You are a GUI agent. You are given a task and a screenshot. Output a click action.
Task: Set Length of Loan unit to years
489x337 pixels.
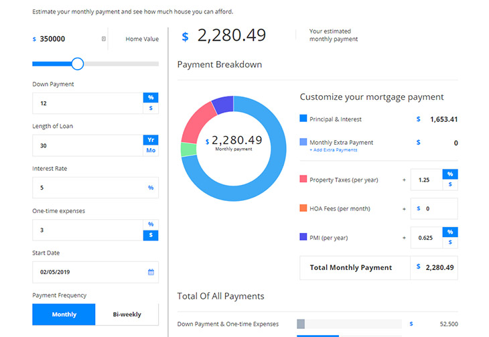point(151,140)
